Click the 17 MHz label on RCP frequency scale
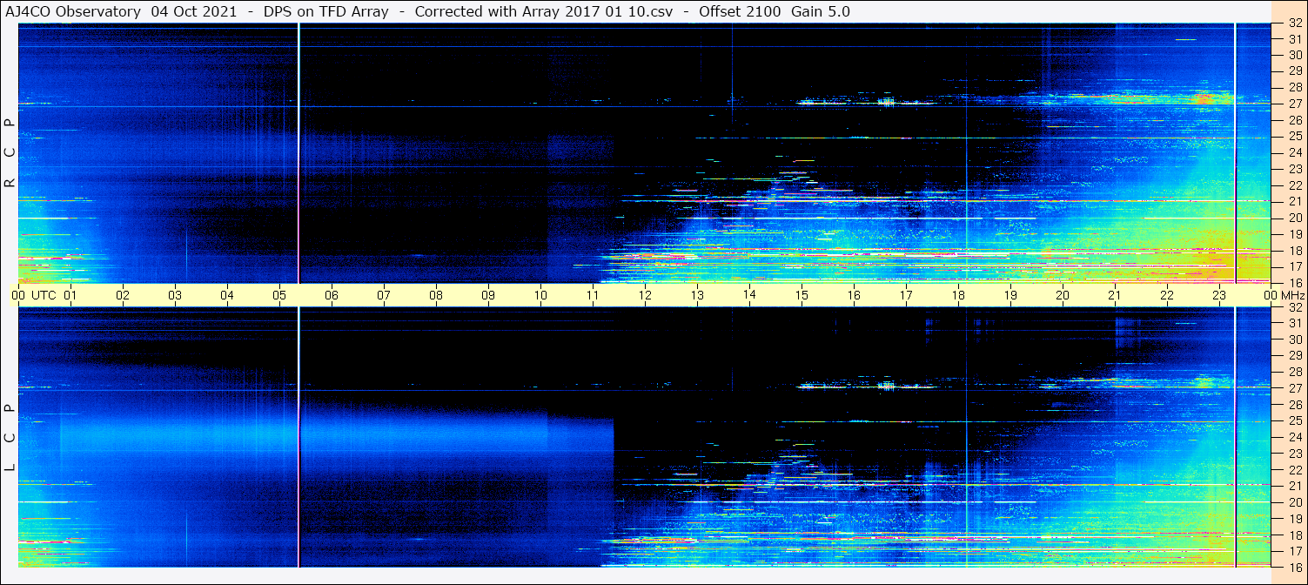Screen dimensions: 1308x585 coord(1294,266)
